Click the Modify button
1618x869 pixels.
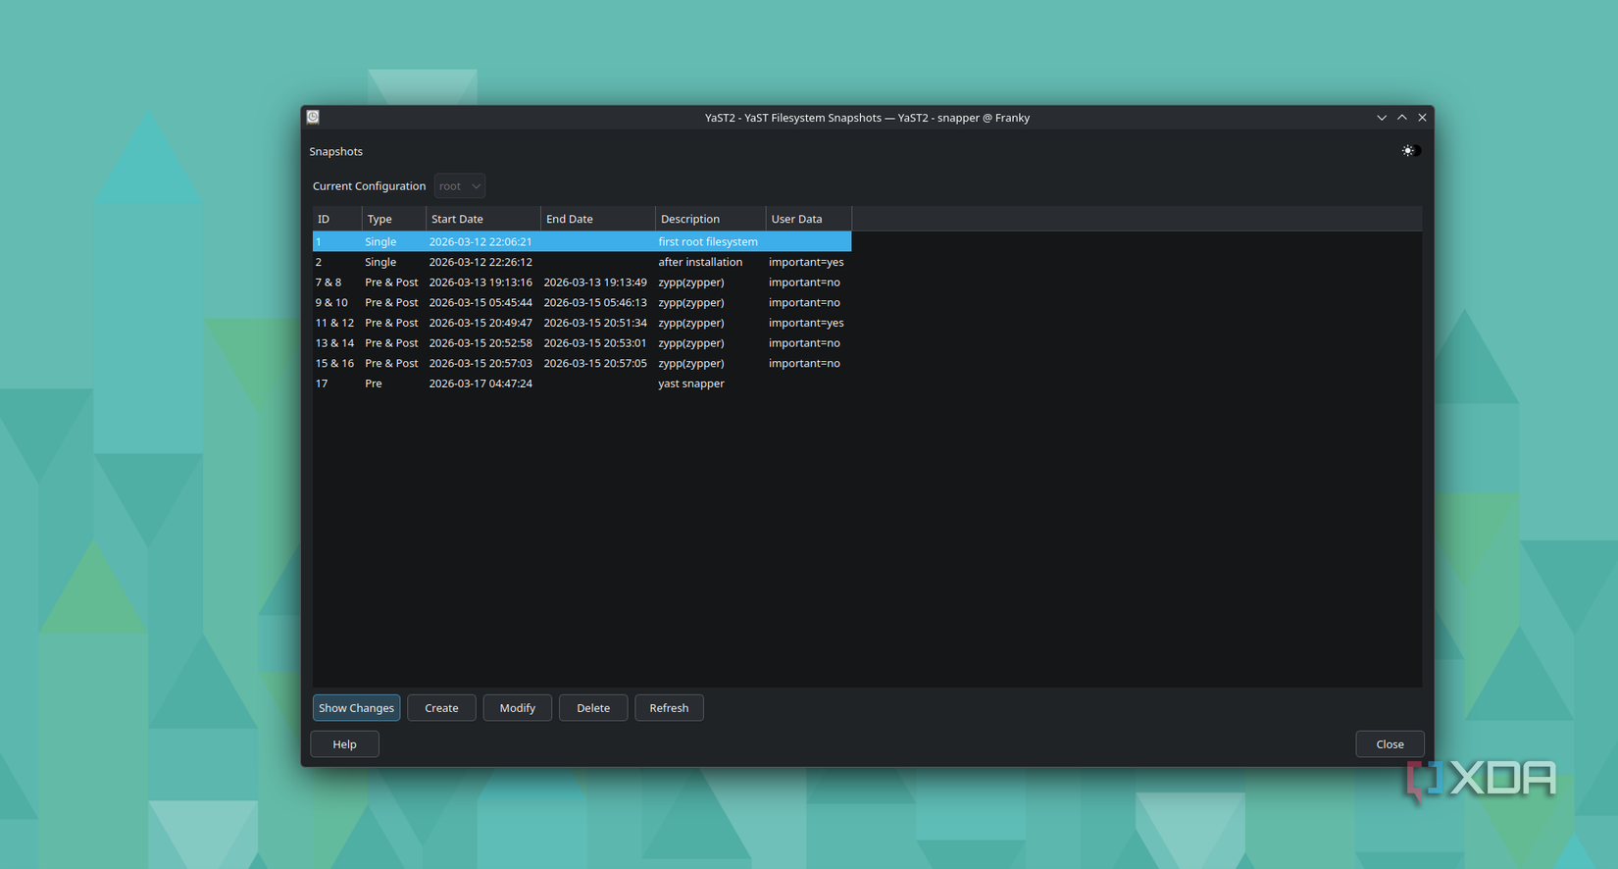pyautogui.click(x=517, y=707)
